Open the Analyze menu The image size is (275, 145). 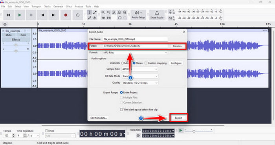(x=79, y=7)
